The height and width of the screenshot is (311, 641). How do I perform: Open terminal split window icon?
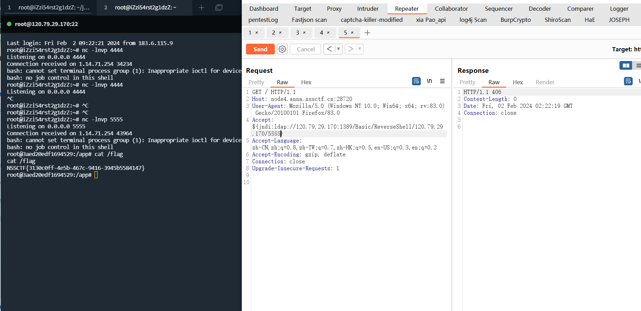(219, 8)
